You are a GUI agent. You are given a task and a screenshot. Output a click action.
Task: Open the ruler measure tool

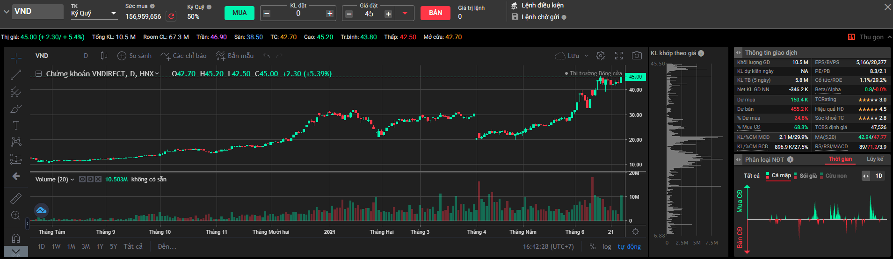(x=16, y=199)
